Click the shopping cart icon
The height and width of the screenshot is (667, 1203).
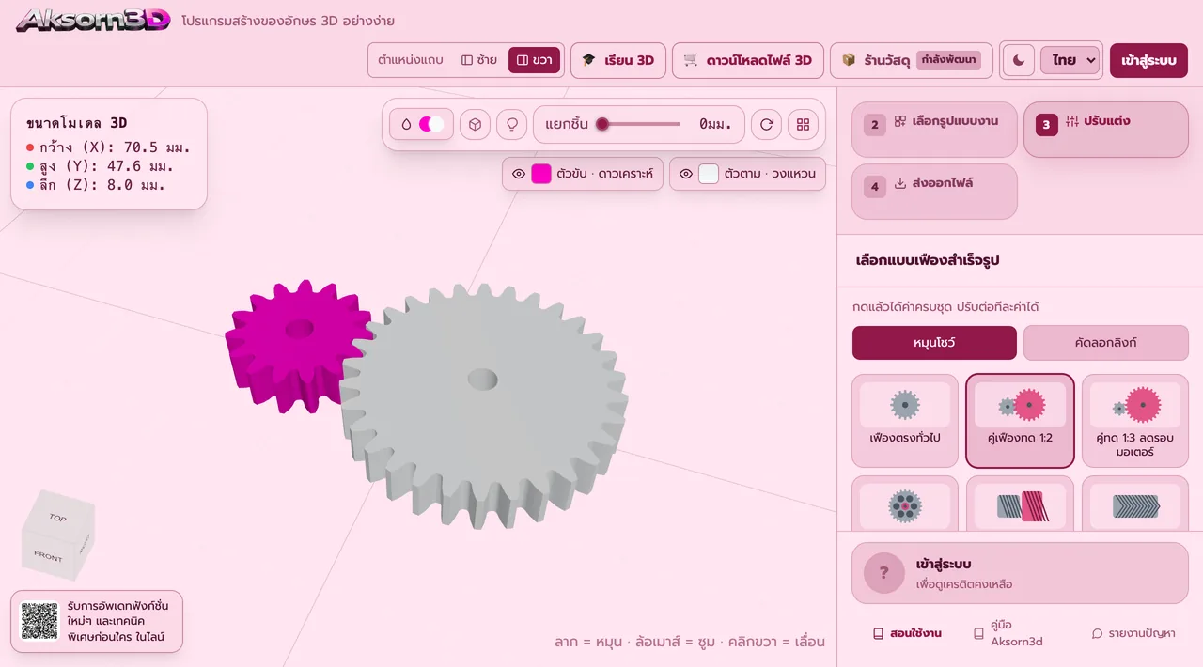point(691,60)
